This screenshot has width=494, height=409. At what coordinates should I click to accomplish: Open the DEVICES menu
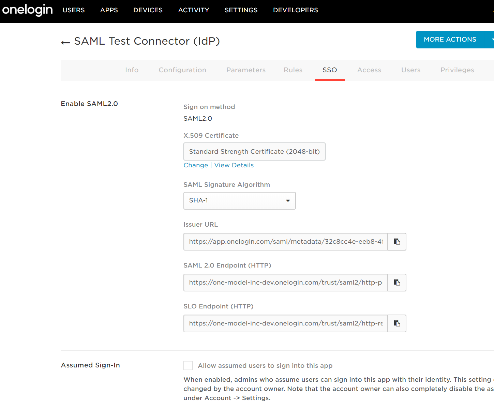(x=148, y=10)
